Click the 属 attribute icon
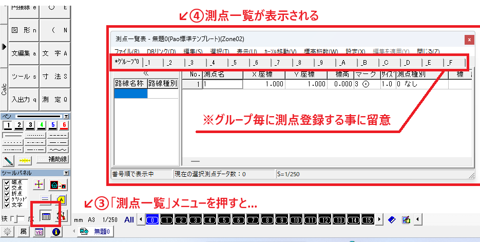 point(23,232)
